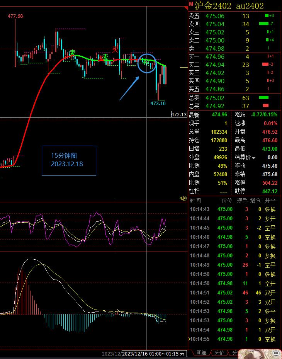Click the 473.10 low price label on the chart

click(158, 104)
